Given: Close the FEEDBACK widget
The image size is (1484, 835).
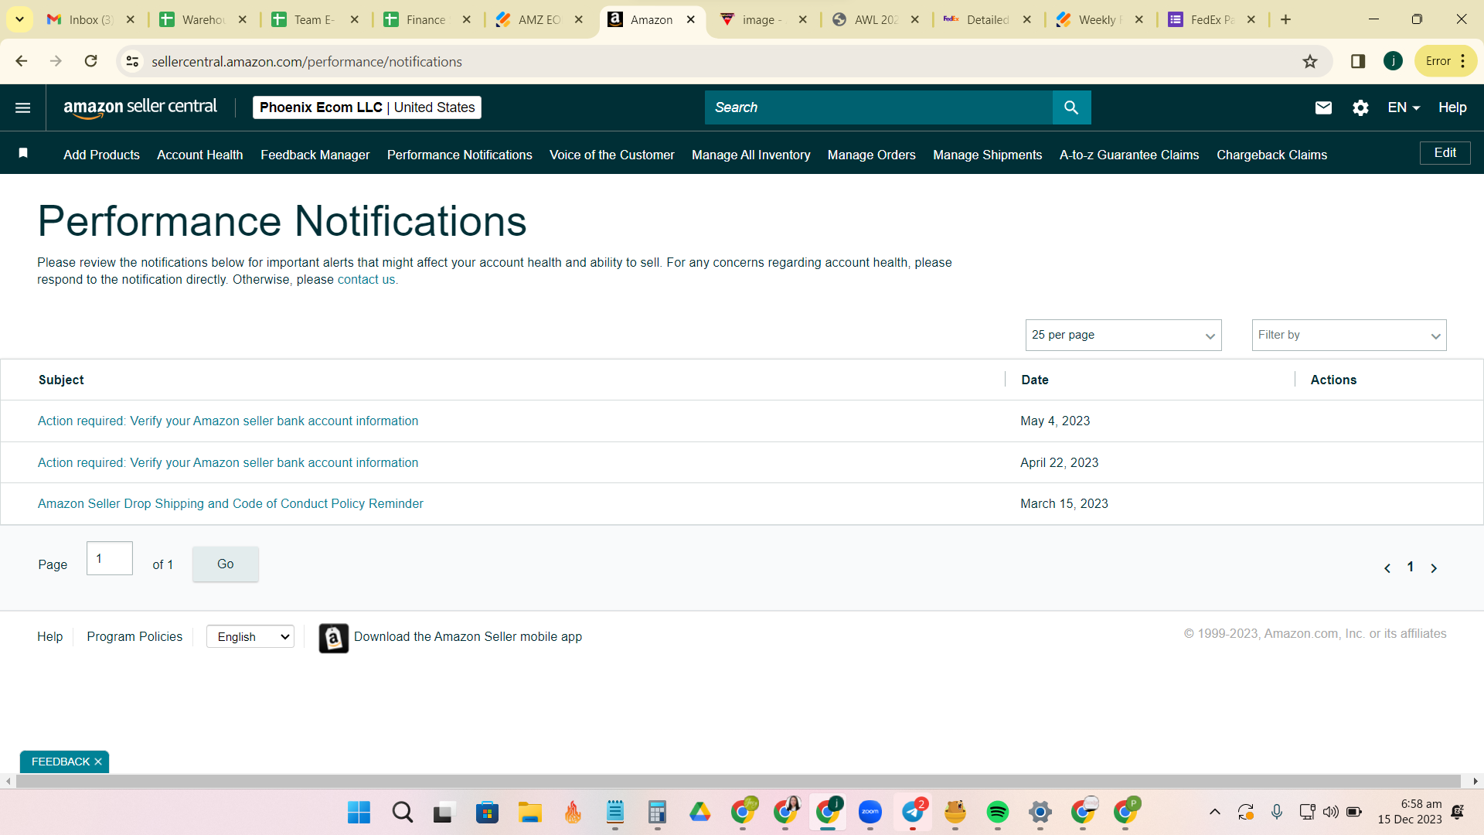Looking at the screenshot, I should click(98, 762).
